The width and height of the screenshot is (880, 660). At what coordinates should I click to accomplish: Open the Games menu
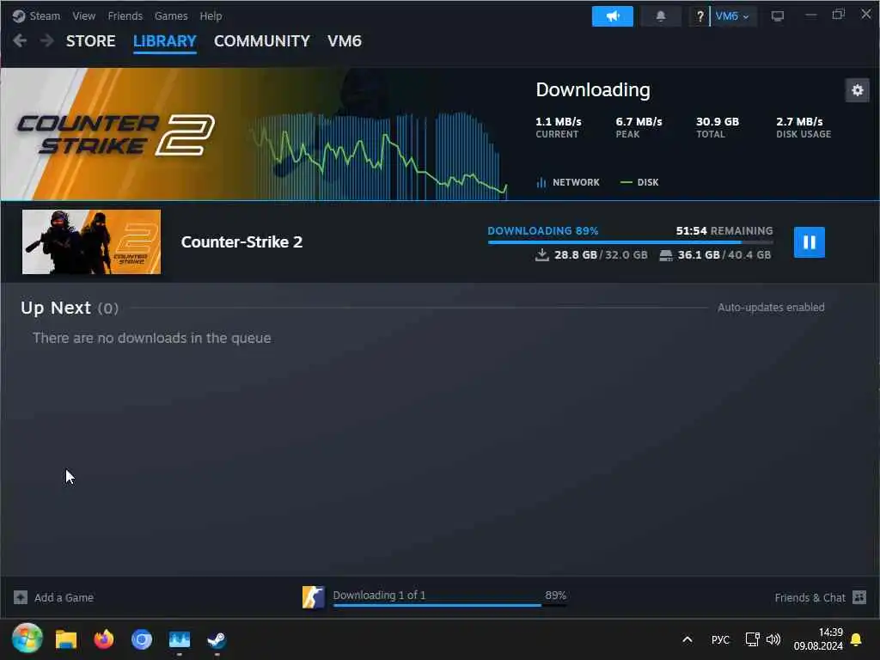point(171,15)
